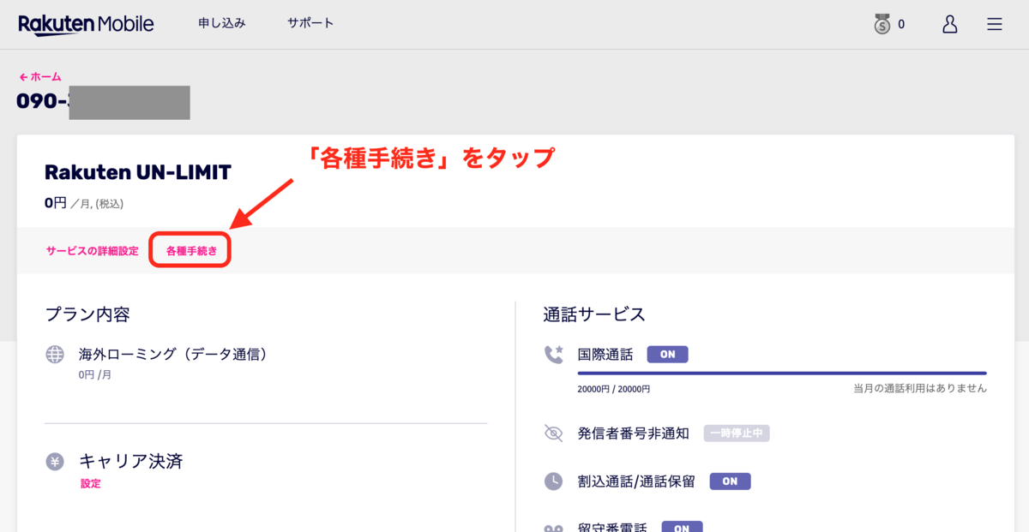
Task: Click the プラン内容 heading
Action: [87, 314]
